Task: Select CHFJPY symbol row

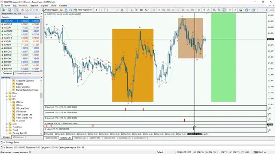Action: [20, 44]
